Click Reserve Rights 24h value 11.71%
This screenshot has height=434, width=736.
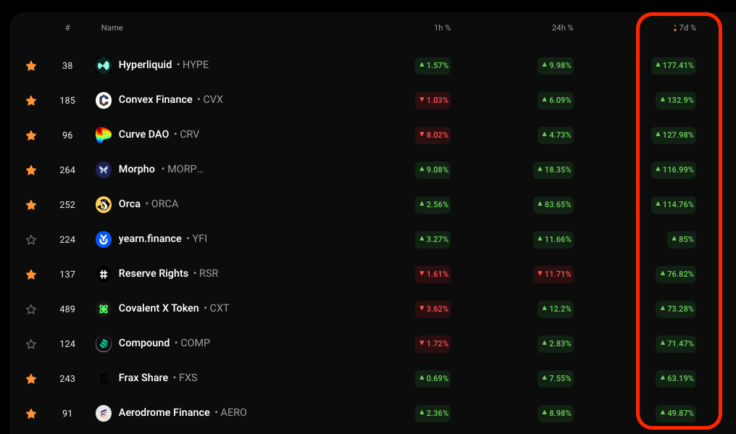tap(553, 274)
